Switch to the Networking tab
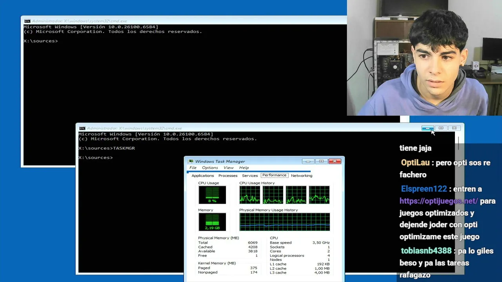 point(302,175)
